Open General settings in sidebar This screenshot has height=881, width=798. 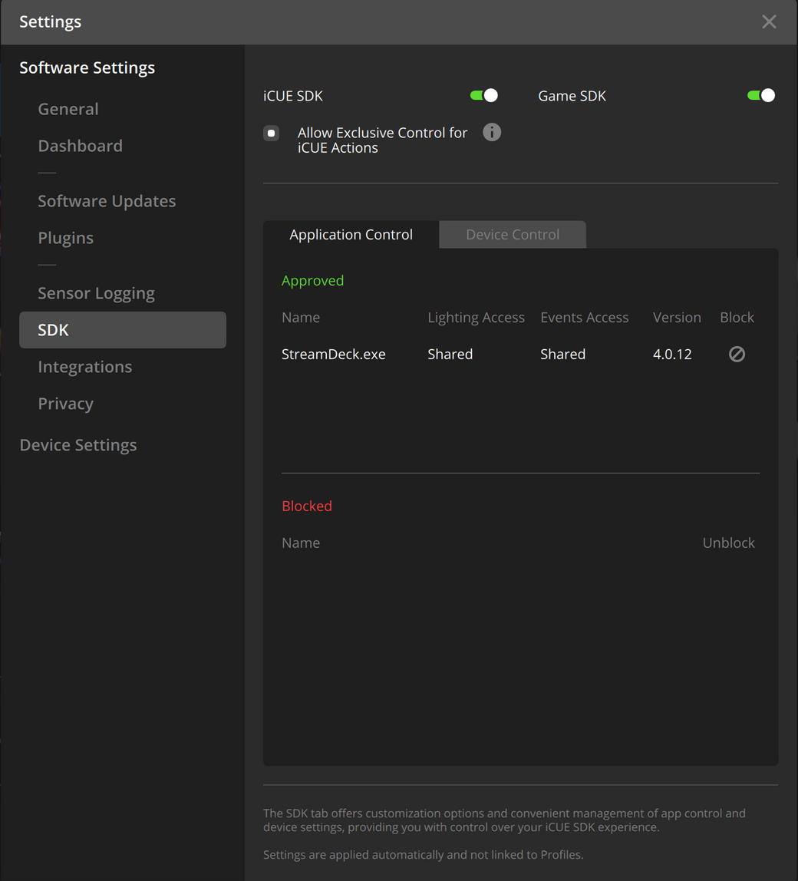[68, 109]
